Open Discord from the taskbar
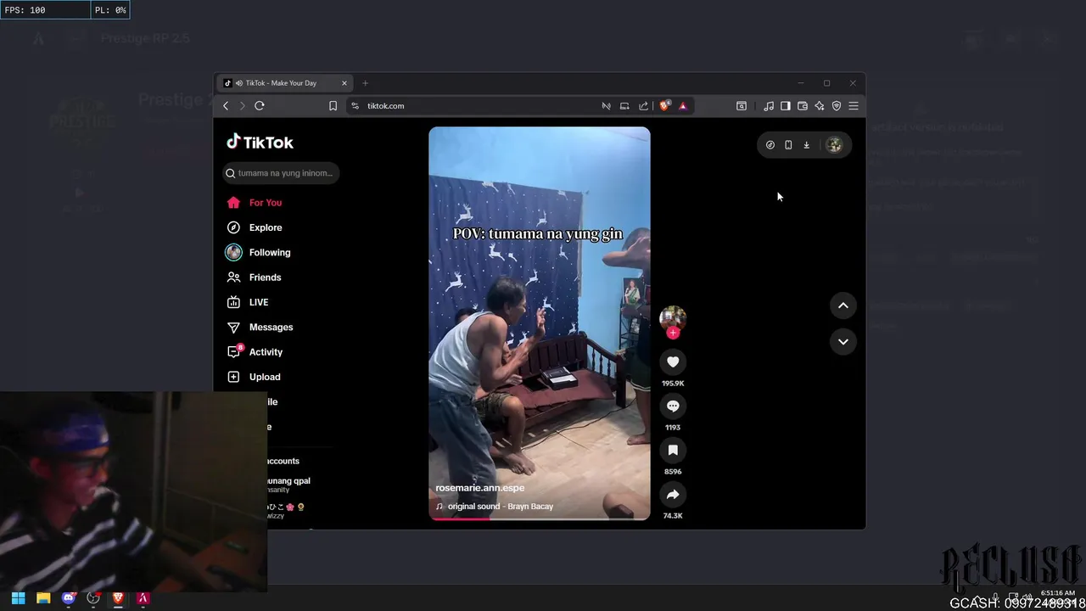 coord(69,598)
